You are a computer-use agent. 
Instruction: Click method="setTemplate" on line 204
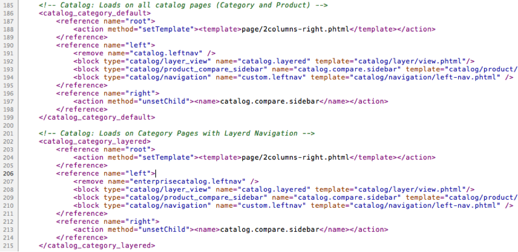[151, 157]
